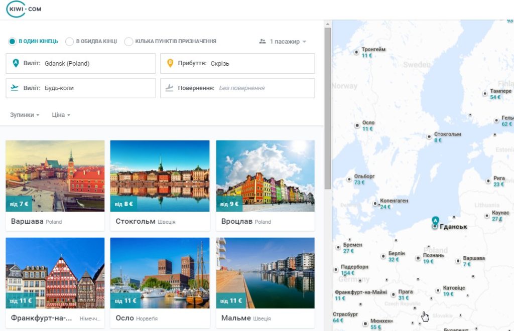Click the results list vertical scrollbar

click(x=327, y=108)
